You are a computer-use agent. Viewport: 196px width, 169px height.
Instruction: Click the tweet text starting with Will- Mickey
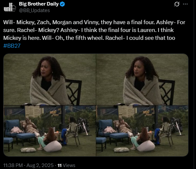[x=94, y=30]
